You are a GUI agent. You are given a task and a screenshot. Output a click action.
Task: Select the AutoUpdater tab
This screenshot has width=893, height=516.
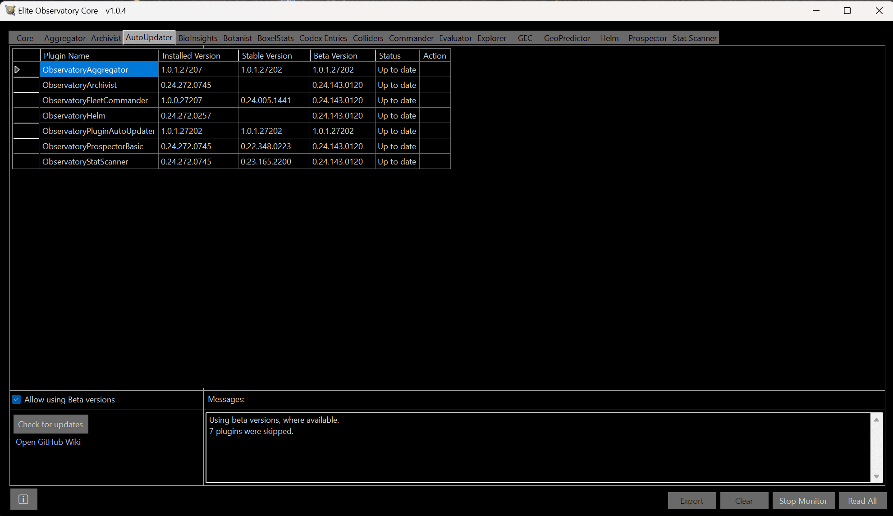149,37
